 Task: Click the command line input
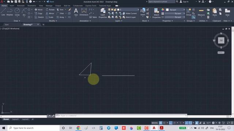121,116
